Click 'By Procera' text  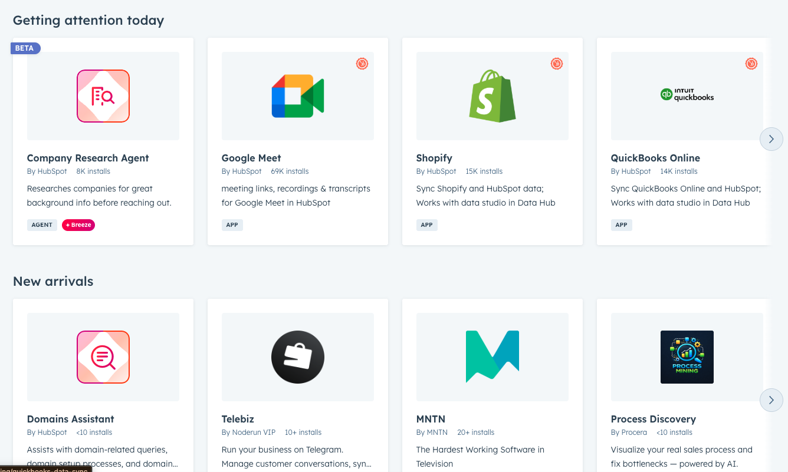629,433
